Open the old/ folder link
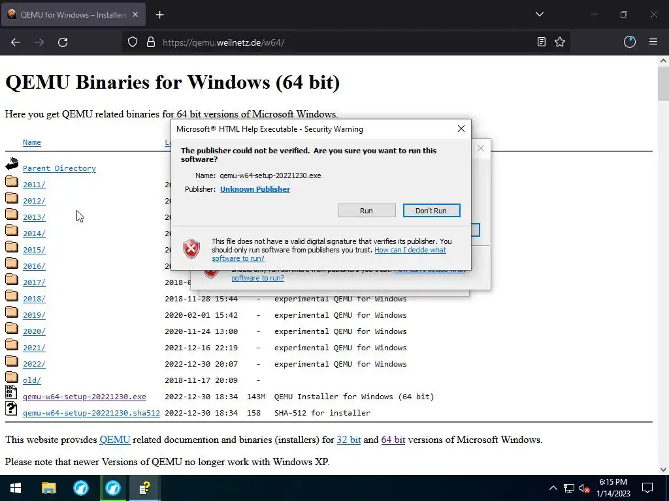The image size is (669, 501). [x=32, y=380]
